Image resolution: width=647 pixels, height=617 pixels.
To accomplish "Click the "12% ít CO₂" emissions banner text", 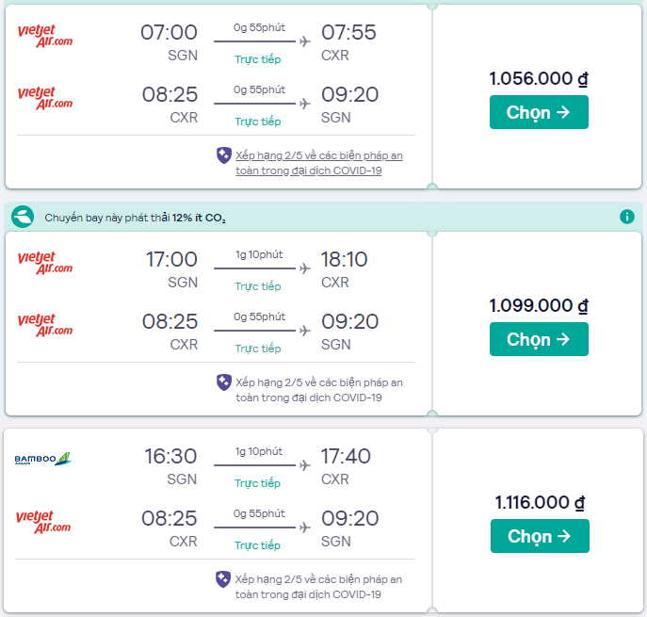I will tap(198, 218).
